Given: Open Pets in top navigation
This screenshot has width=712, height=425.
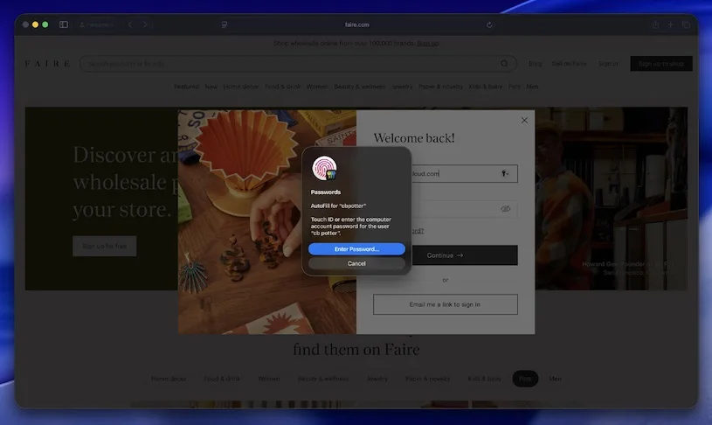Looking at the screenshot, I should tap(514, 87).
